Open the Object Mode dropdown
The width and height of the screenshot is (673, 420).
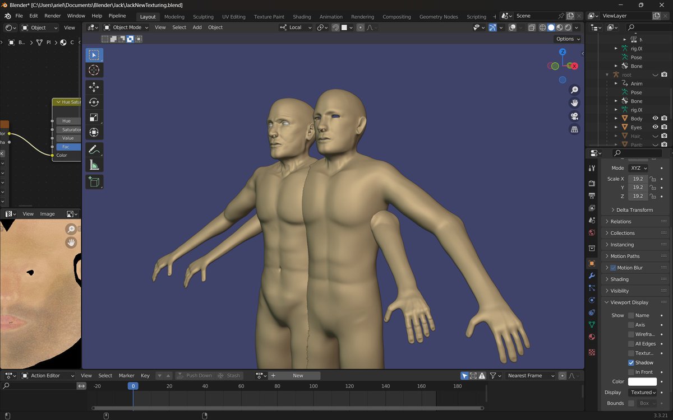pos(127,27)
